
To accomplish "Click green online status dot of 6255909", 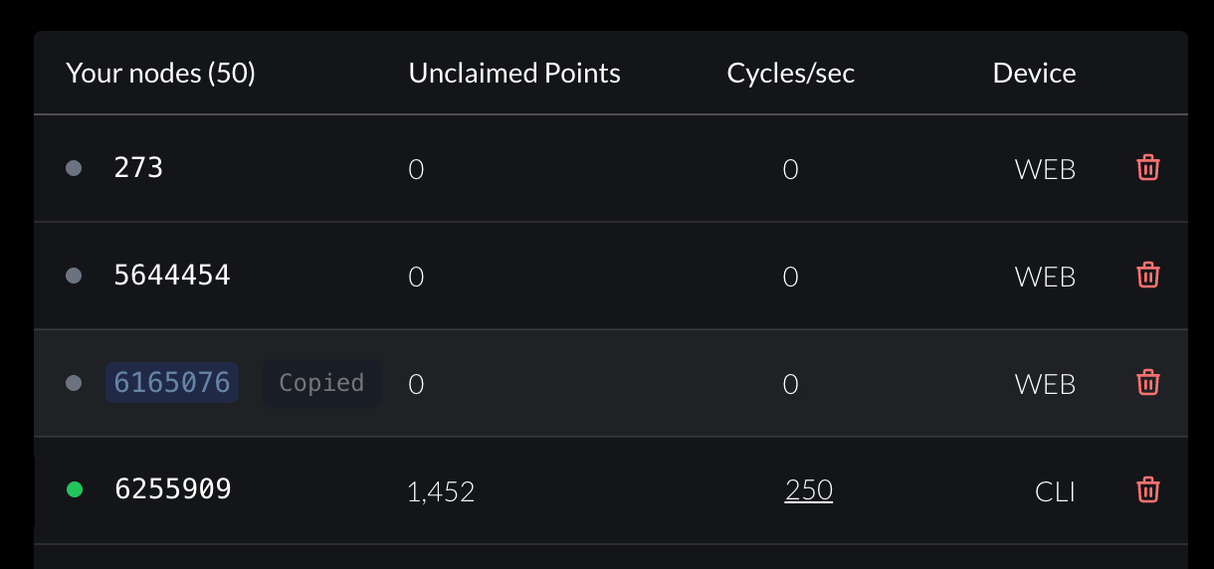I will point(74,489).
